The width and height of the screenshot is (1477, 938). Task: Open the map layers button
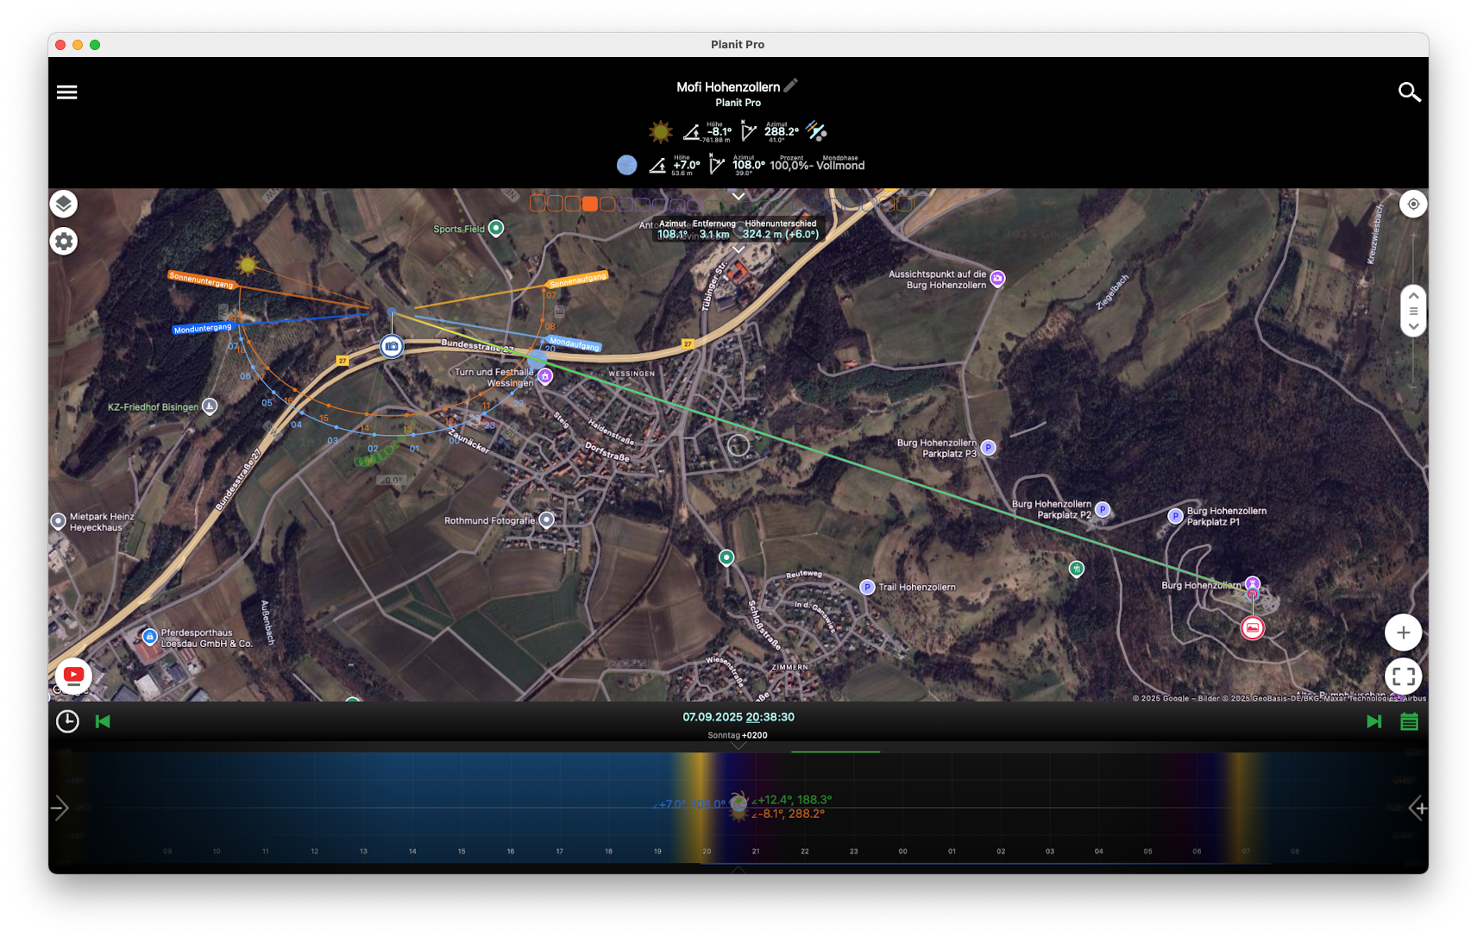coord(63,205)
